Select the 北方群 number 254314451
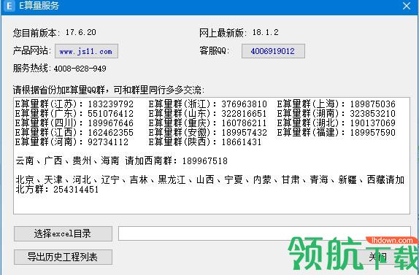The image size is (419, 275). point(76,190)
